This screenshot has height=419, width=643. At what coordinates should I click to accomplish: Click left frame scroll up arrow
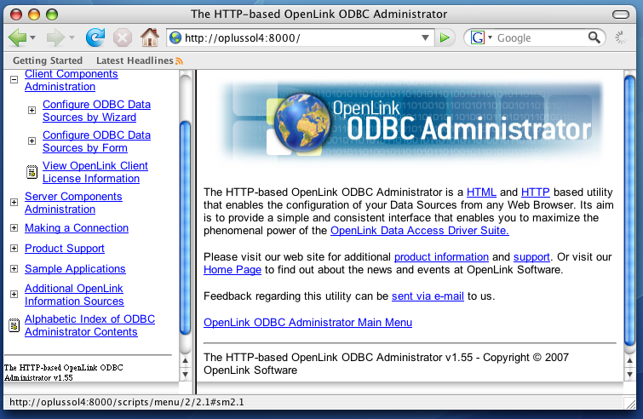point(186,361)
